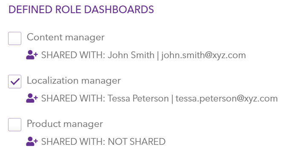
Task: Click the Tessa Peterson name
Action: coord(138,99)
